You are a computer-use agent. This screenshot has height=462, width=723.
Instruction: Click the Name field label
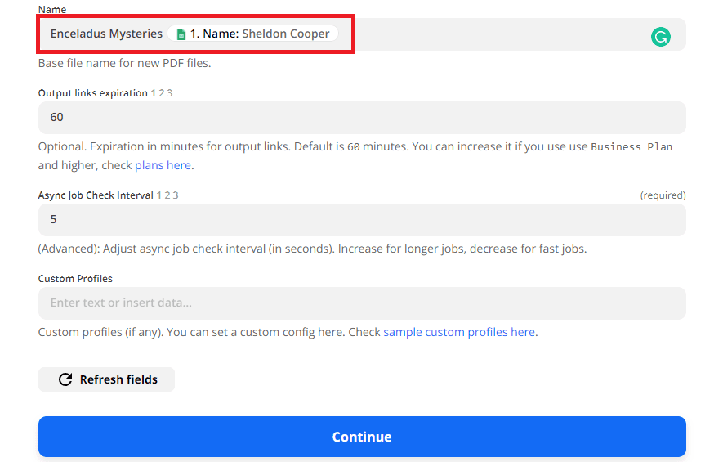coord(52,10)
